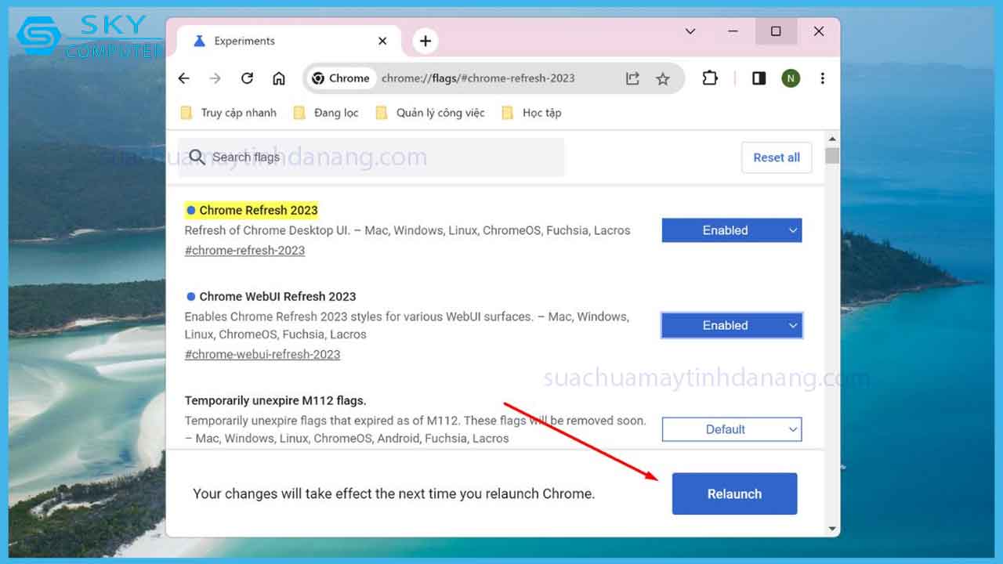Open Chrome's three-dot menu

pos(822,78)
